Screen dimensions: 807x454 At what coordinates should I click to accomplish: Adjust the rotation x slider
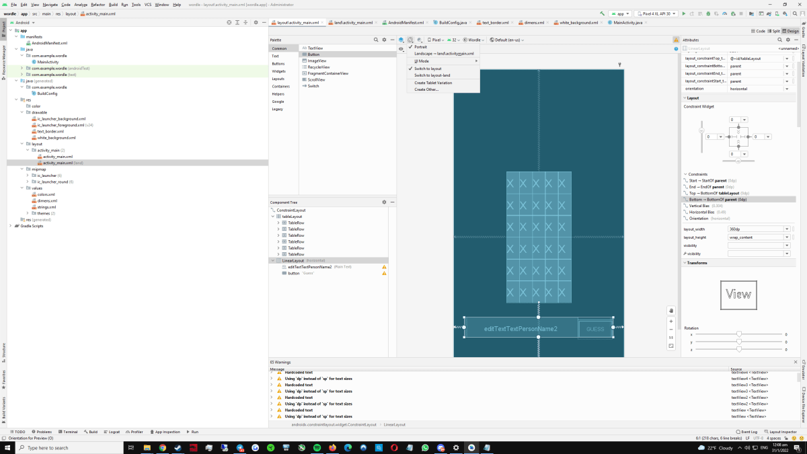click(x=739, y=334)
